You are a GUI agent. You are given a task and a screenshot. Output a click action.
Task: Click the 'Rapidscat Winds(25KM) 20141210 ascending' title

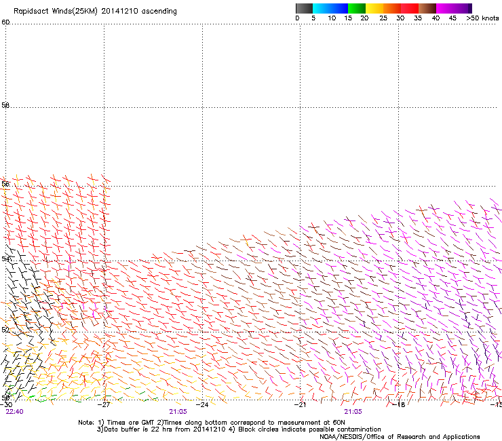tap(95, 12)
